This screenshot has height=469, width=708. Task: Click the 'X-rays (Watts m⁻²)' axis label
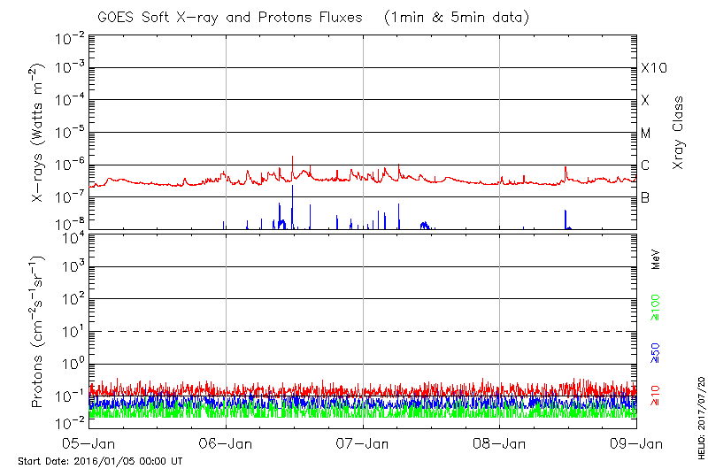(x=38, y=133)
